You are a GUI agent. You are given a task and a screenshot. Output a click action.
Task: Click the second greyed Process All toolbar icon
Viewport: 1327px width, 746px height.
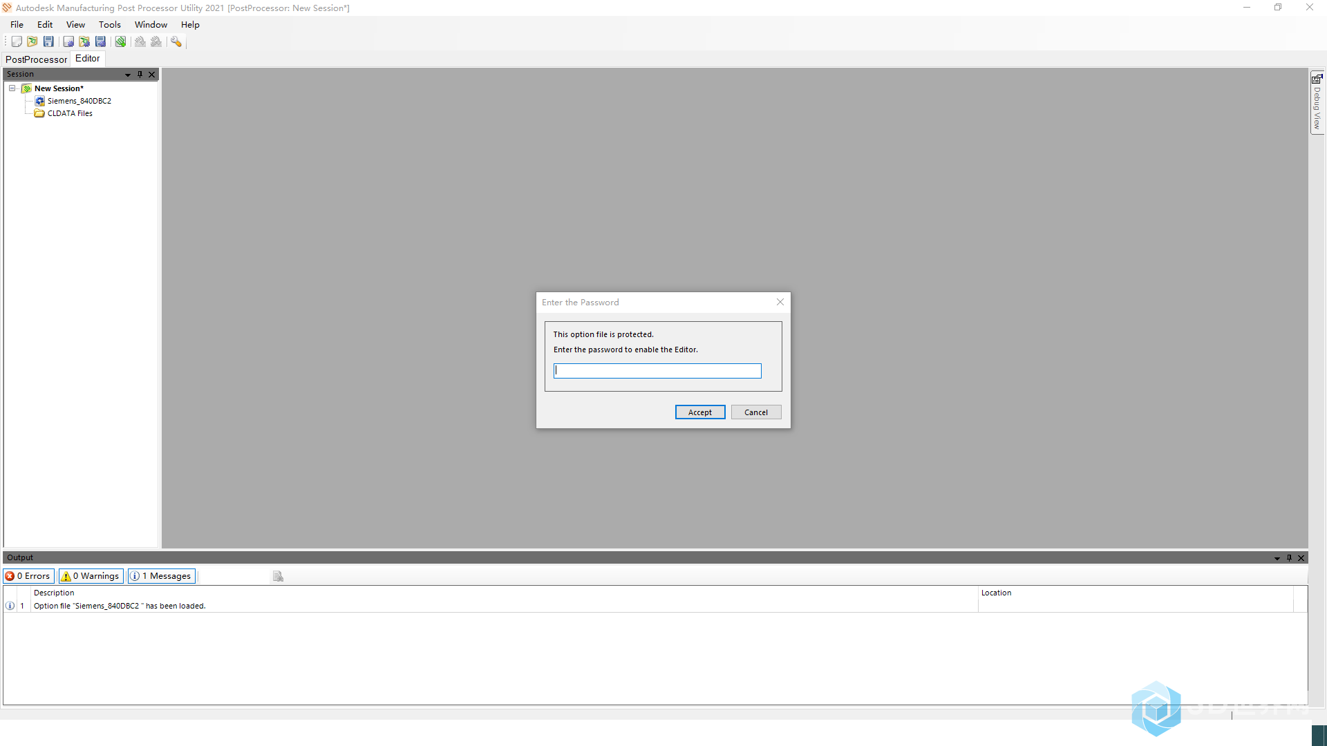156,42
